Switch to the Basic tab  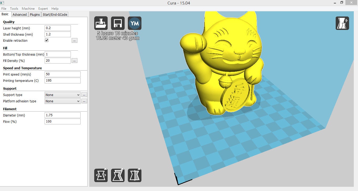(x=5, y=14)
